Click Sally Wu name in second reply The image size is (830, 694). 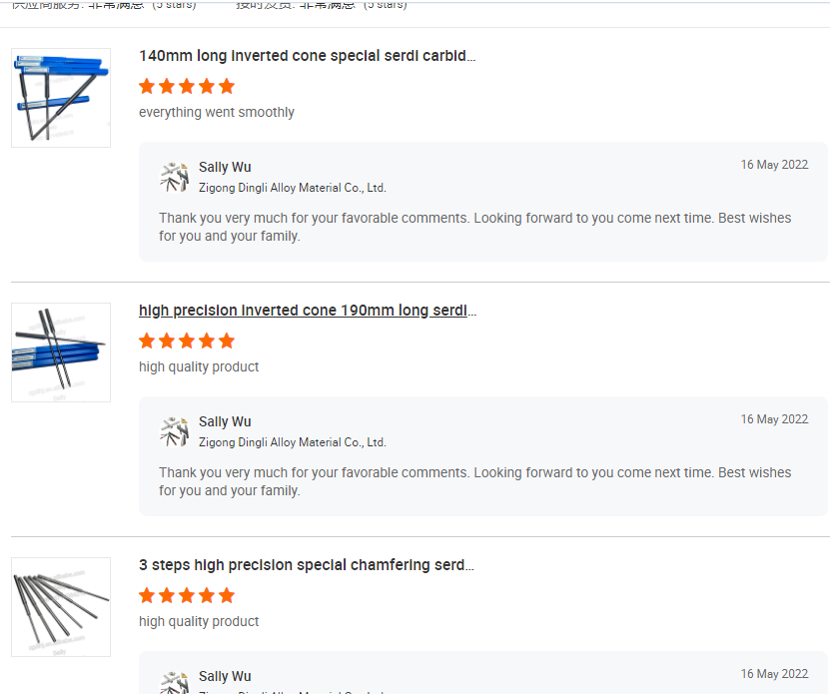(x=225, y=421)
